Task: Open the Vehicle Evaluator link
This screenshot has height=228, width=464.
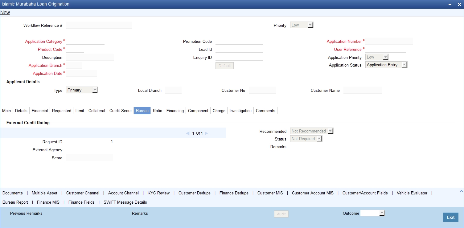Action: click(x=412, y=193)
